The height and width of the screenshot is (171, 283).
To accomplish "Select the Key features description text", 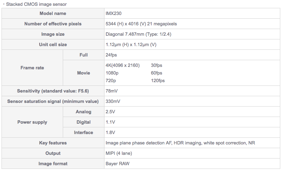I will [180, 143].
